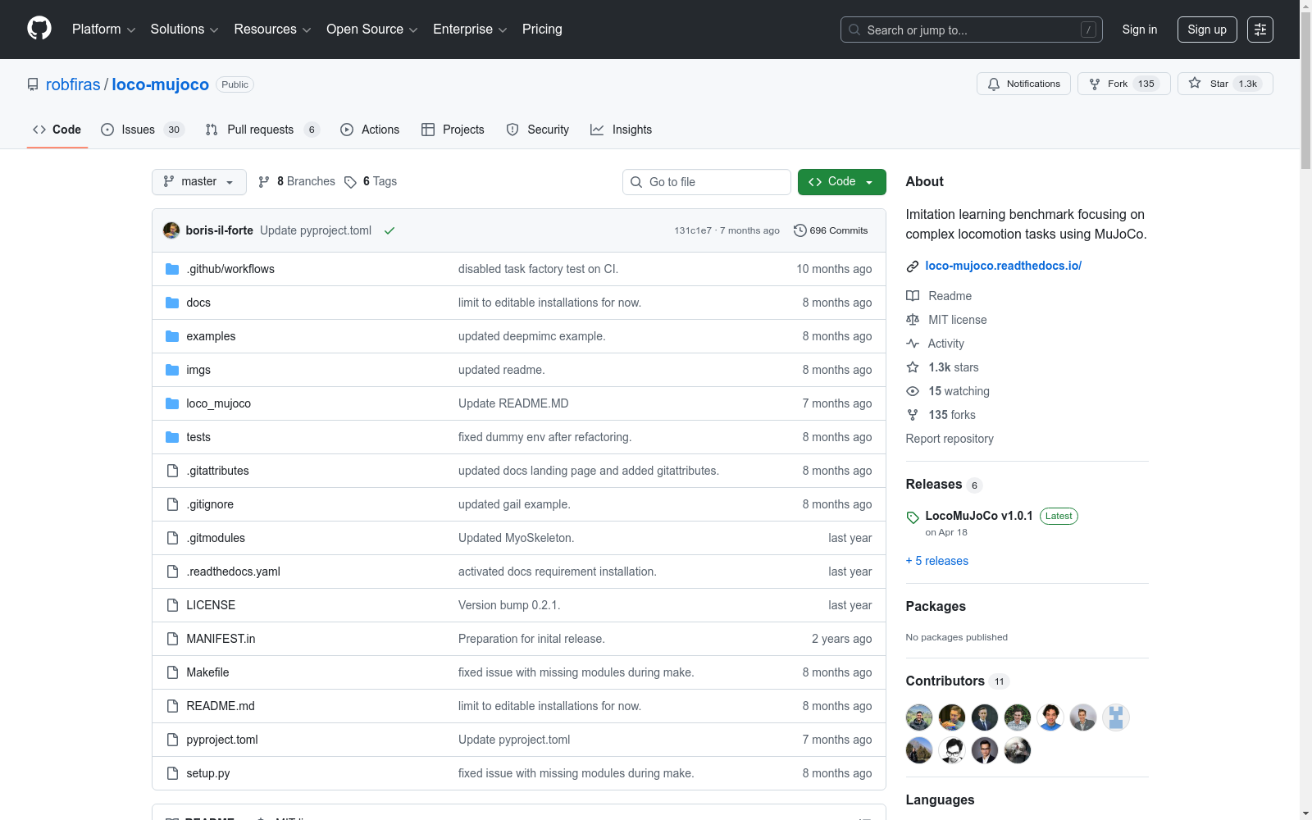Click the pyproject.toml file icon
The height and width of the screenshot is (820, 1312).
(x=172, y=740)
